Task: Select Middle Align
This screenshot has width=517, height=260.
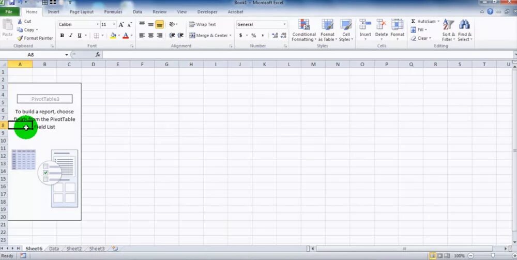Action: (x=150, y=24)
